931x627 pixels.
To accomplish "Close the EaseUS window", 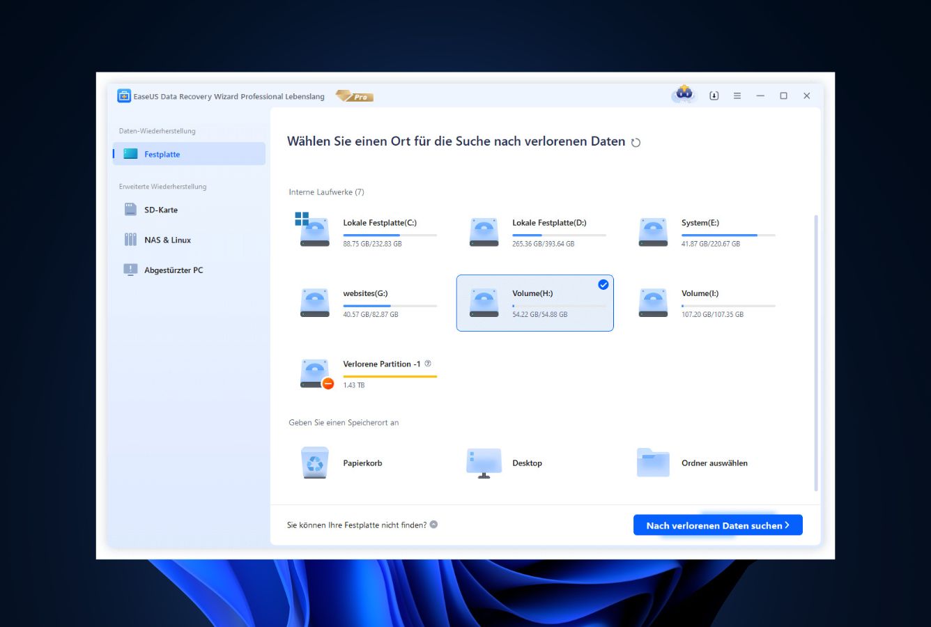I will [x=806, y=96].
